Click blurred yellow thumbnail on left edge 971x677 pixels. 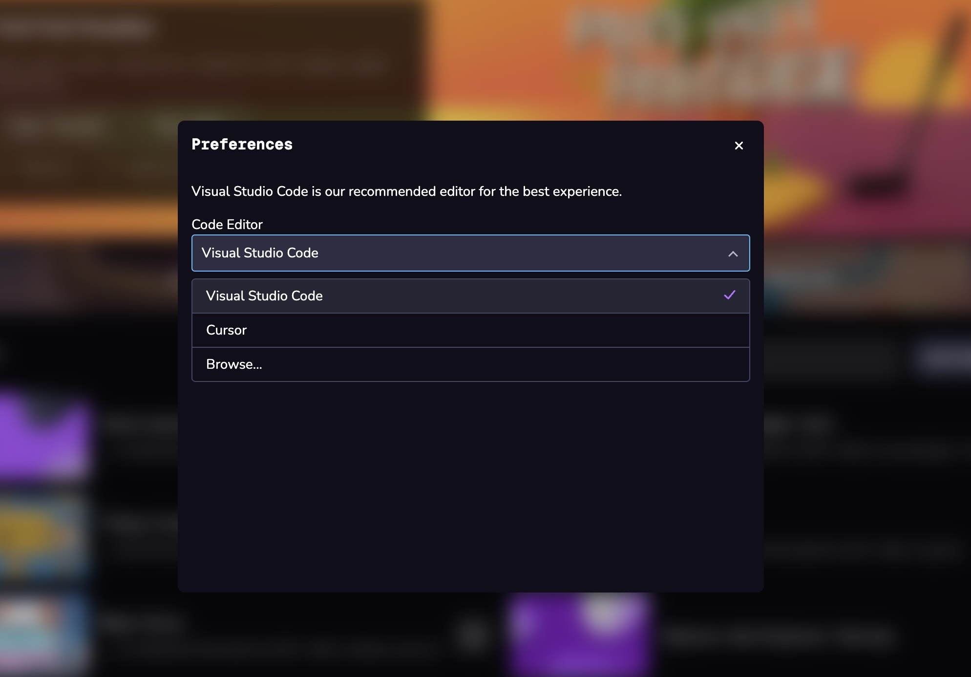tap(42, 535)
